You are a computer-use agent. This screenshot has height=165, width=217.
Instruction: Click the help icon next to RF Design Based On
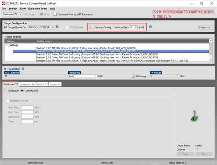[57, 27]
